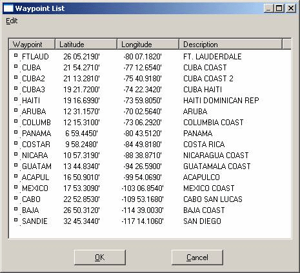Click latitude value 22 52.8530'
This screenshot has width=300, height=273.
click(81, 199)
